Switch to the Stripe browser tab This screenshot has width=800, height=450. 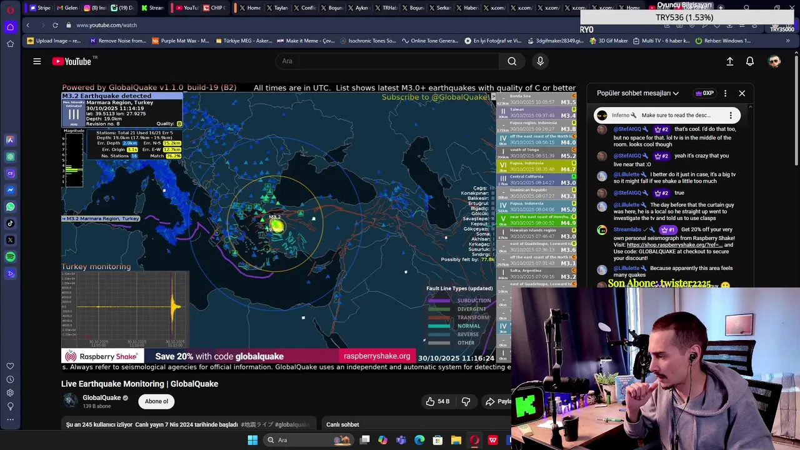pyautogui.click(x=39, y=8)
